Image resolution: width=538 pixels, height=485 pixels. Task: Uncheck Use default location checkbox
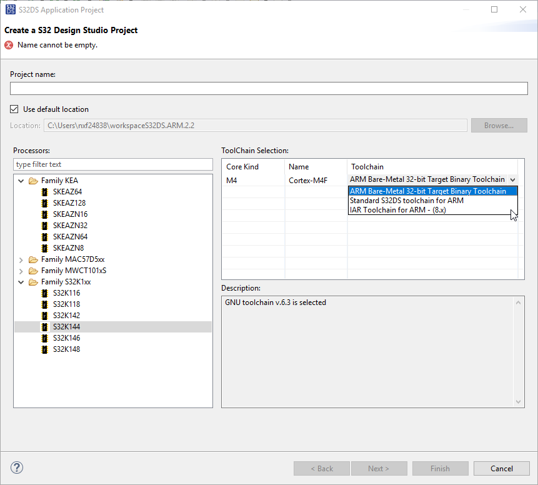(x=14, y=109)
